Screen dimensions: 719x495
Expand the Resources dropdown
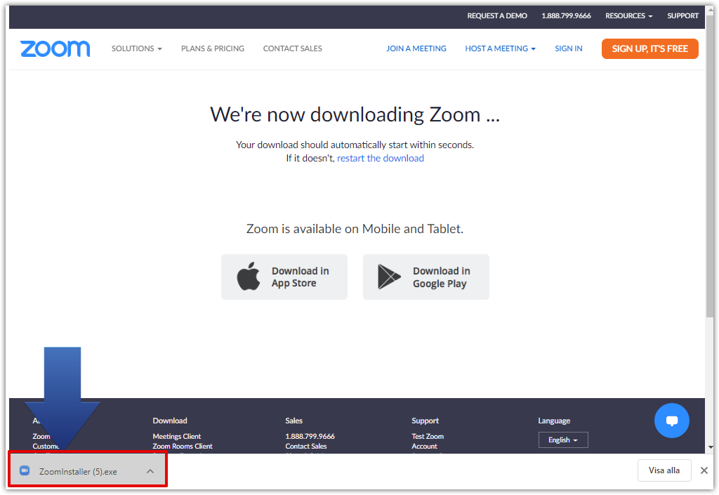coord(628,15)
